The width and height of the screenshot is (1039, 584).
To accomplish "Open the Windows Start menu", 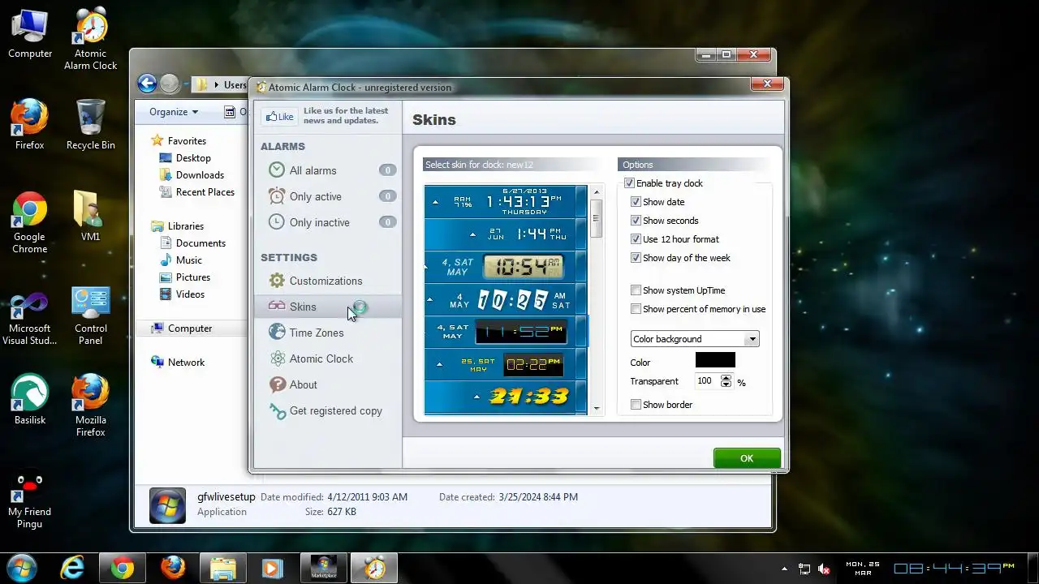I will (23, 568).
